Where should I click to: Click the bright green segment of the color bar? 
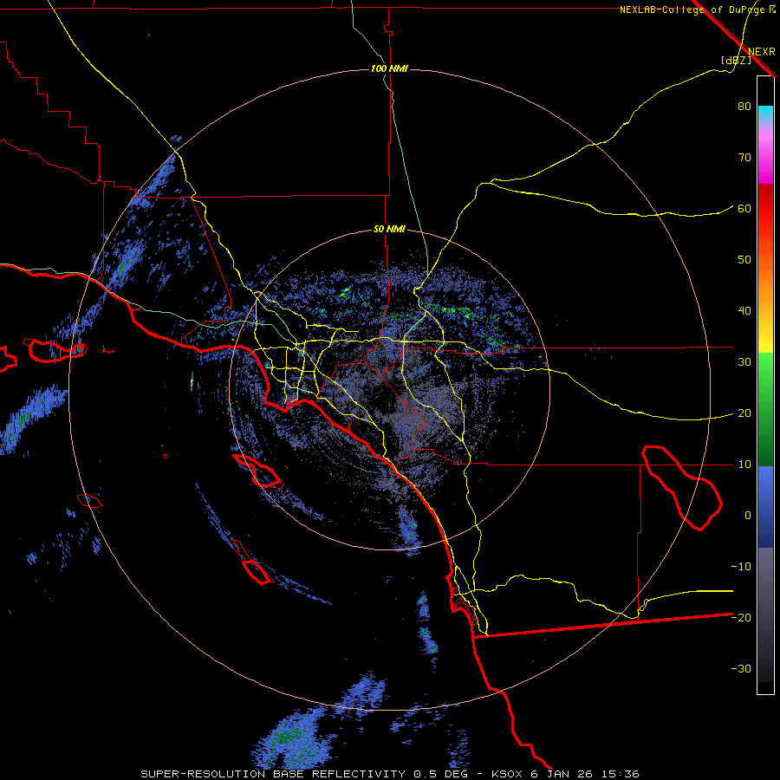tap(765, 373)
